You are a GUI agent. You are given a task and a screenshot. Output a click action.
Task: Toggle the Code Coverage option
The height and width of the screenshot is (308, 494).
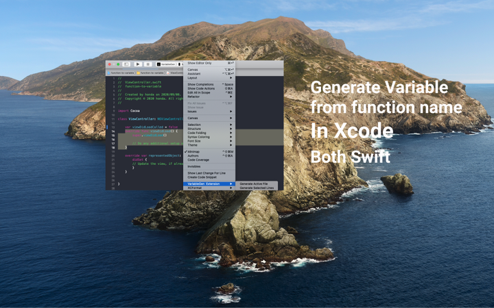coord(209,159)
